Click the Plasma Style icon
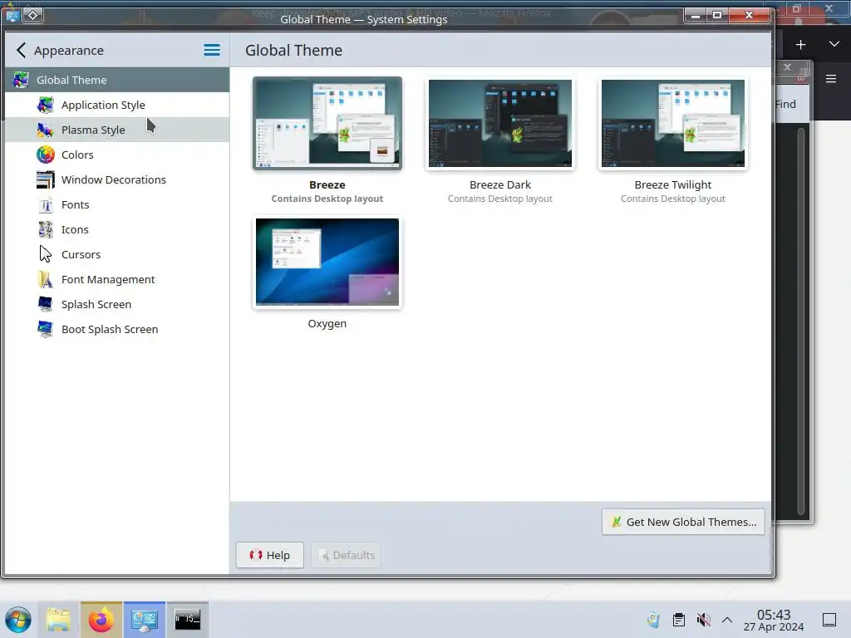The image size is (851, 638). 46,130
